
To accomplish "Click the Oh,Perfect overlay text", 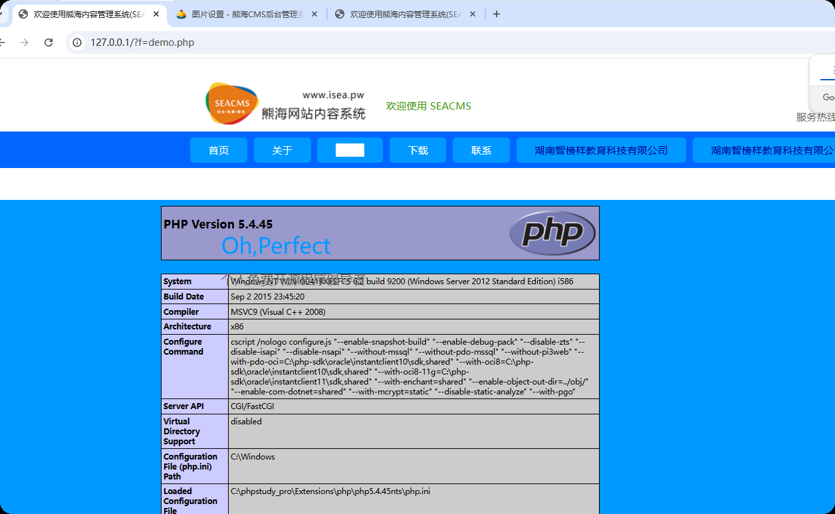I will tap(276, 246).
